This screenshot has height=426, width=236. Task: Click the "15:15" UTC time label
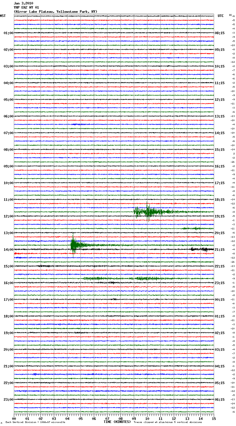[220, 150]
